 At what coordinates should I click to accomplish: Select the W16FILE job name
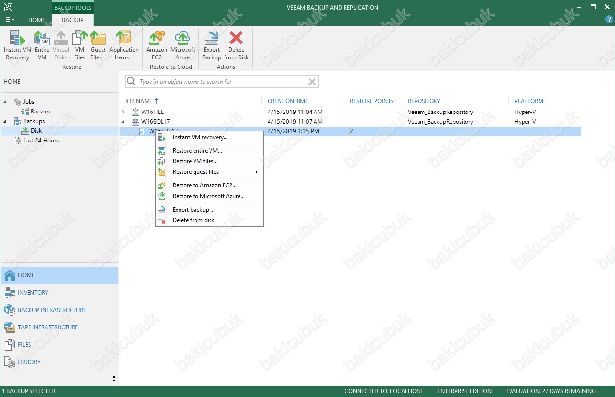click(152, 112)
